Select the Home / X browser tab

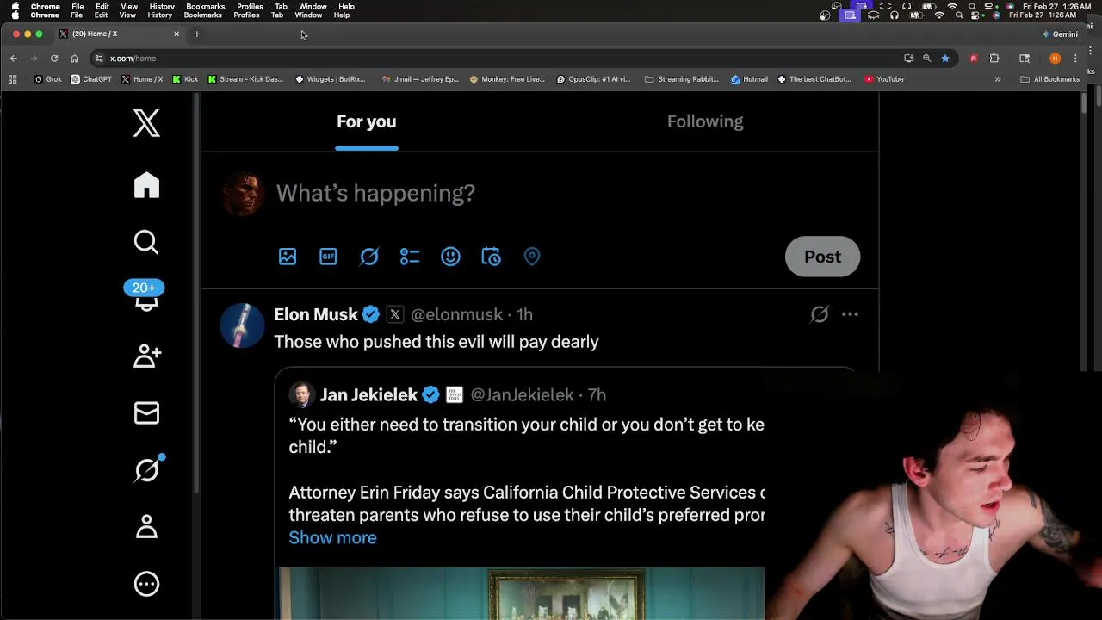click(119, 34)
